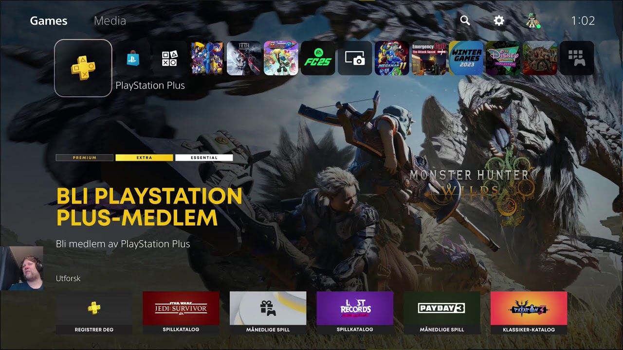Image resolution: width=623 pixels, height=350 pixels.
Task: Open the Media Gallery capture icon
Action: click(x=355, y=58)
